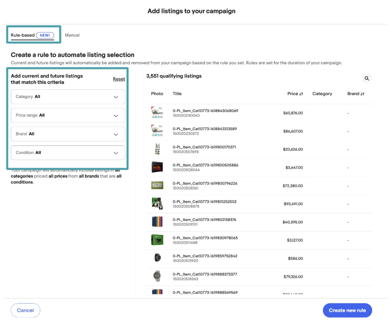Click wristwatch thumbnail of item 150020518563

click(x=157, y=276)
